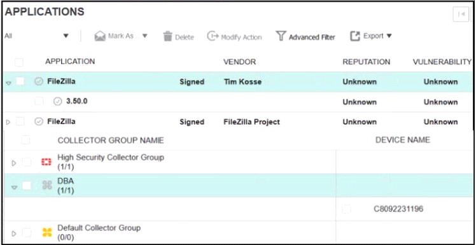Toggle the select-all checkbox beside APPLICATION header

coord(19,62)
